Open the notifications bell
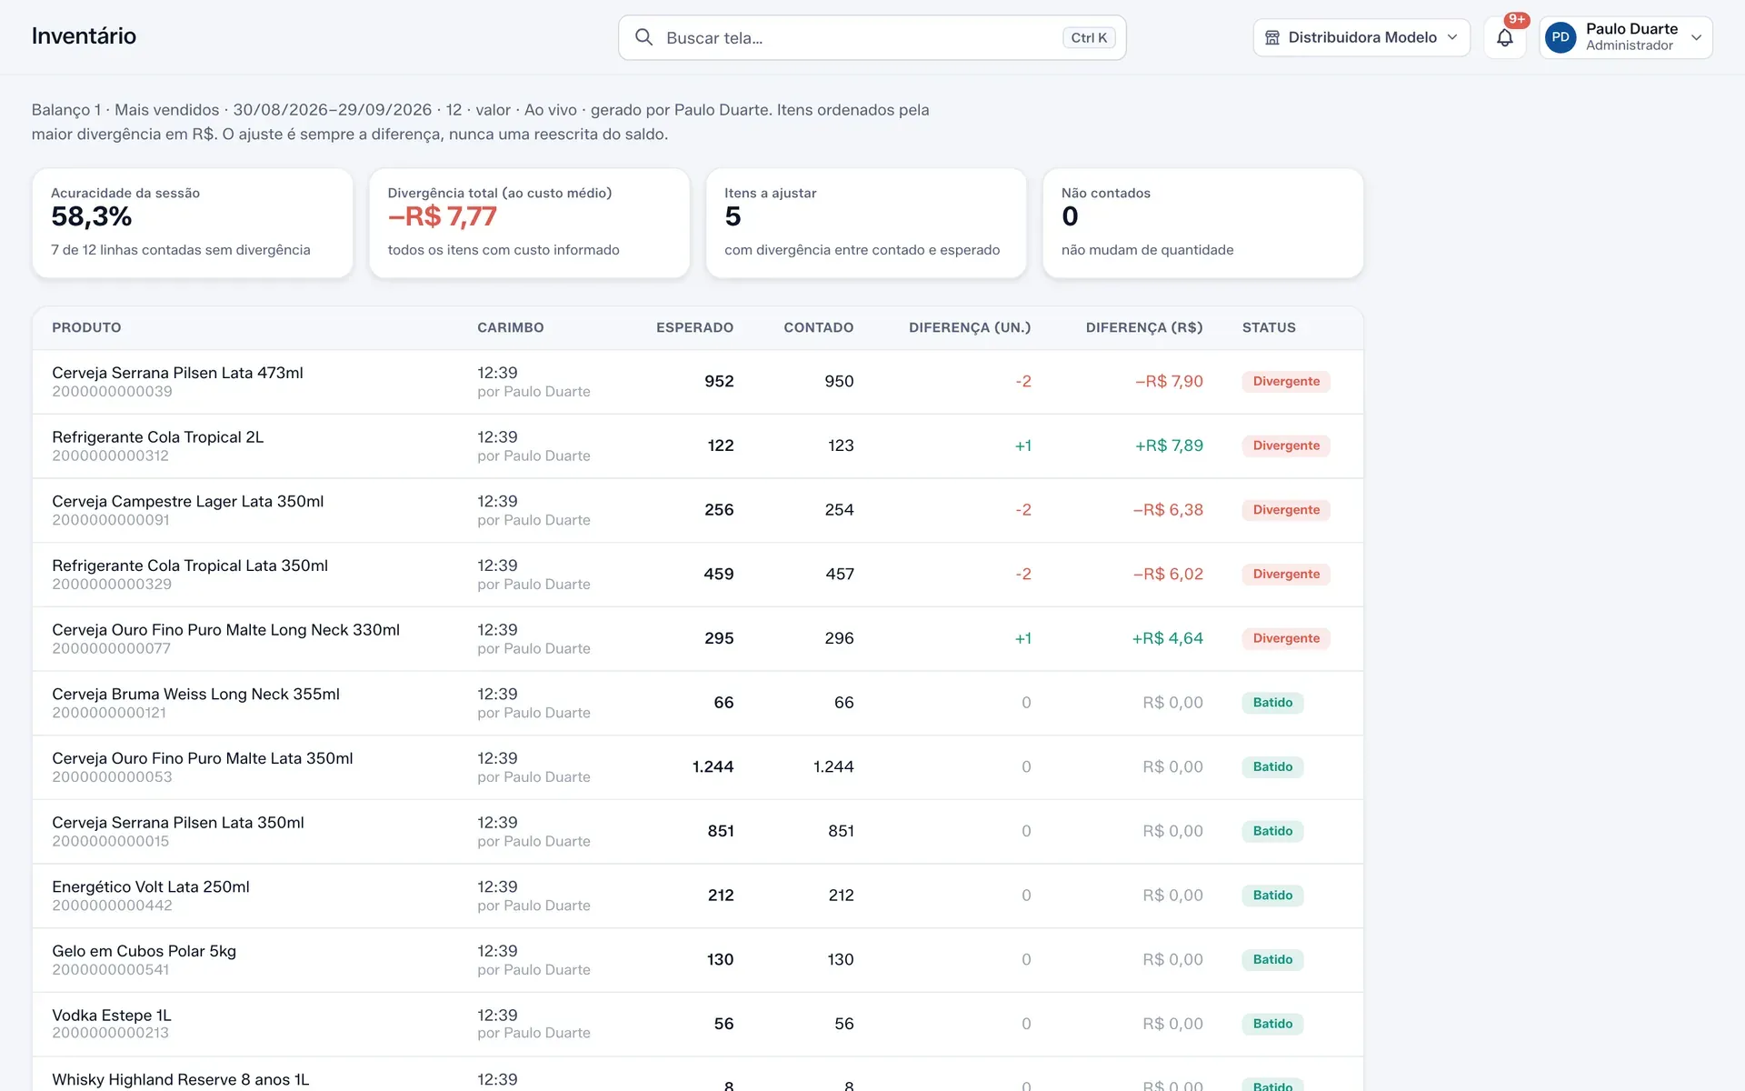 [x=1505, y=37]
